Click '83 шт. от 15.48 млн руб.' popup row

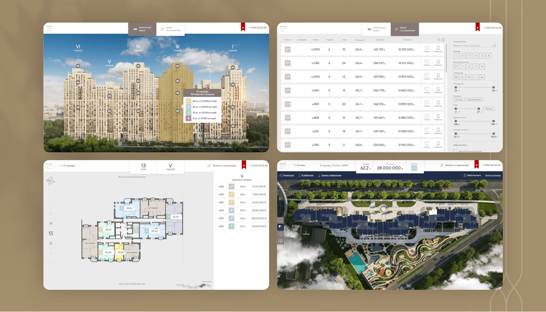[202, 101]
